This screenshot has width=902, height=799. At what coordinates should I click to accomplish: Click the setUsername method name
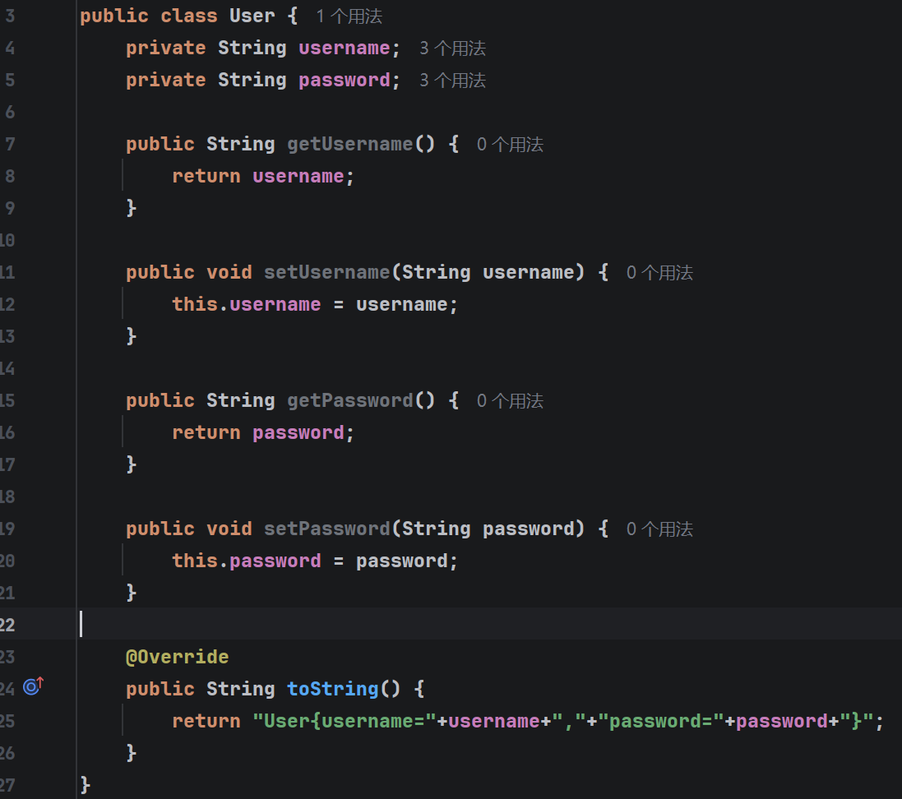click(x=326, y=272)
